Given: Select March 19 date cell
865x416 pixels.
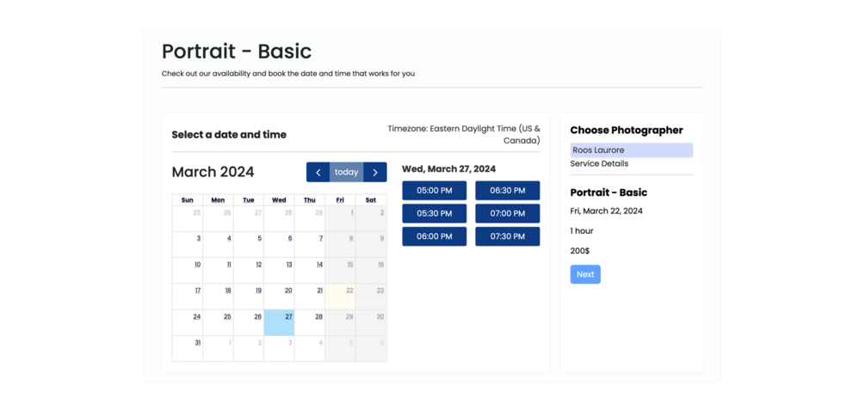Looking at the screenshot, I should [x=249, y=297].
